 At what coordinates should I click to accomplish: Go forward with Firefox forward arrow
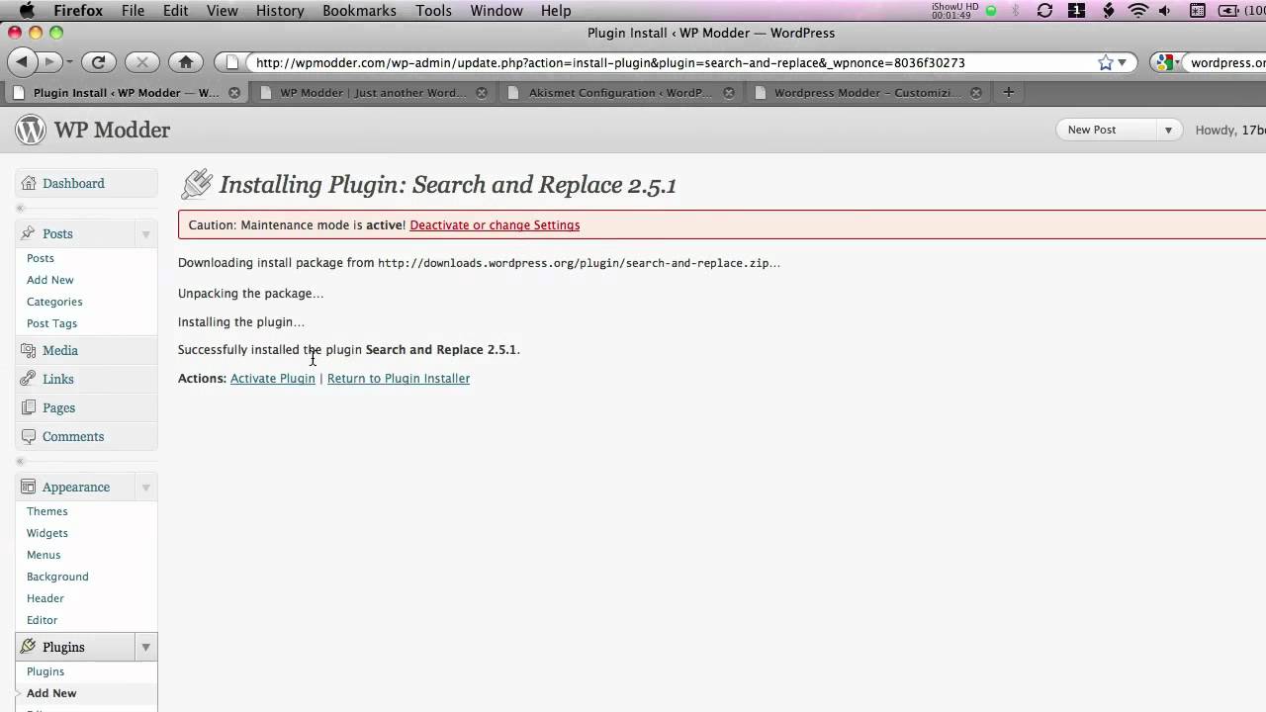(x=48, y=61)
